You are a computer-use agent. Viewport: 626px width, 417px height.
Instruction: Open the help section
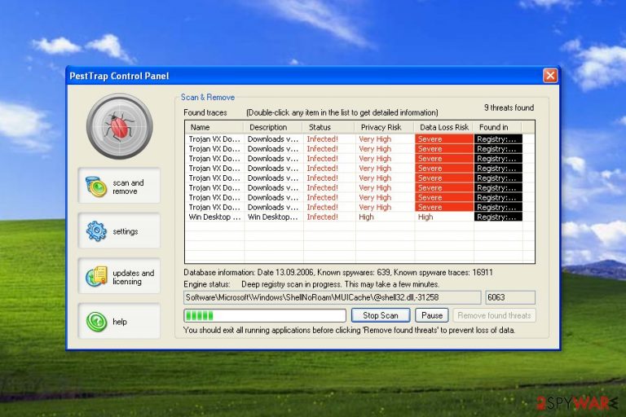pos(119,321)
